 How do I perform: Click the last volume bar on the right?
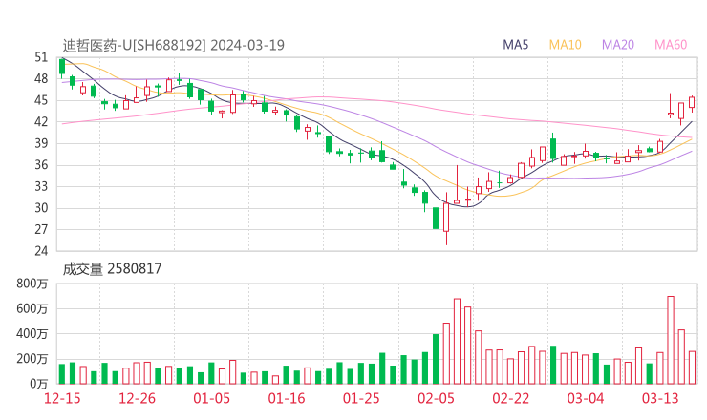point(692,367)
